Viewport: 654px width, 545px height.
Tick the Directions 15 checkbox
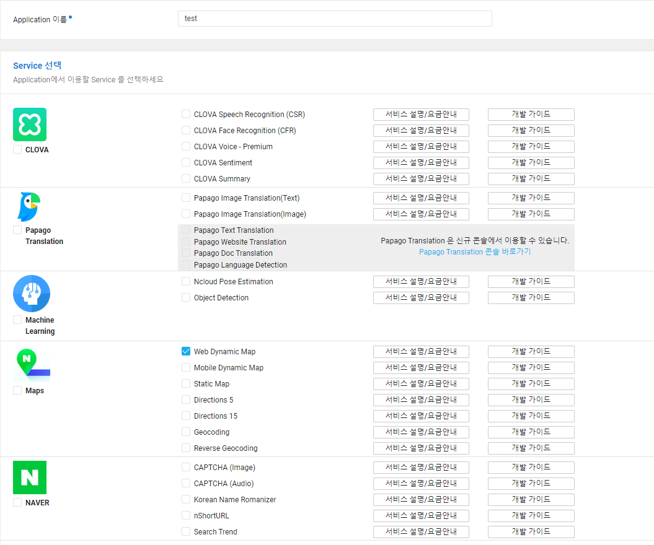pos(186,416)
